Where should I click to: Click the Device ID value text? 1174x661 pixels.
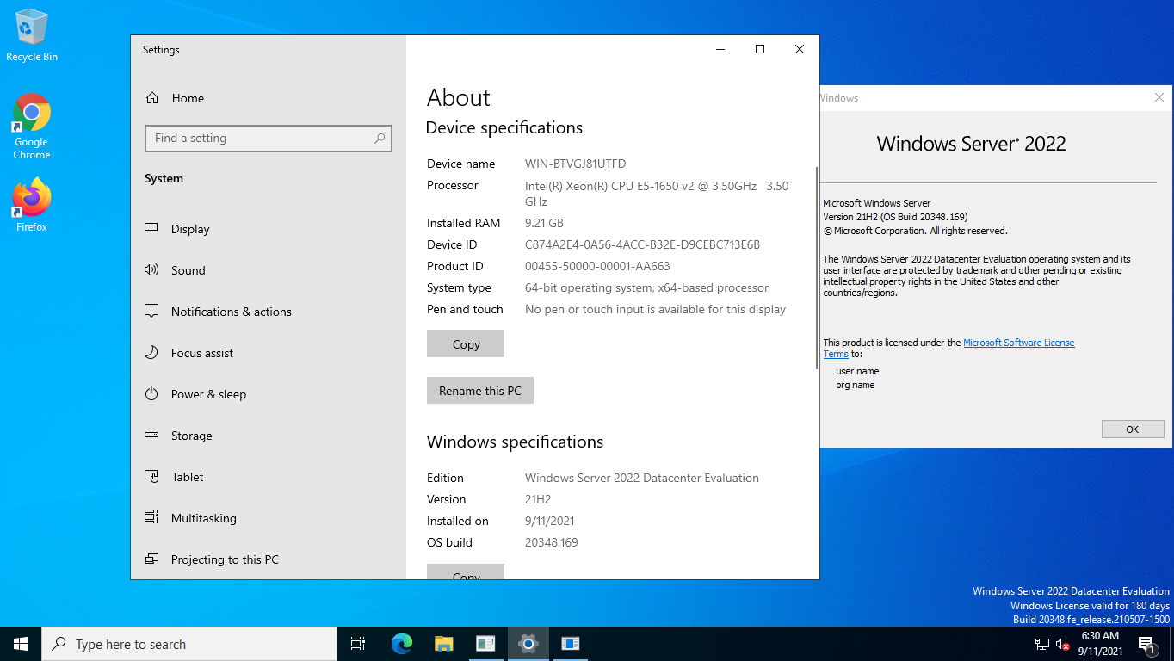tap(642, 244)
